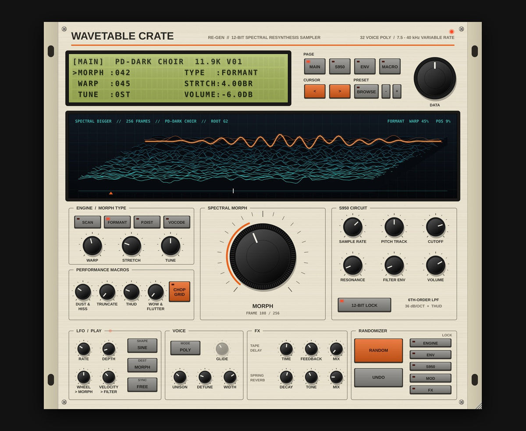Click the TRUNCATE macro knob

107,292
